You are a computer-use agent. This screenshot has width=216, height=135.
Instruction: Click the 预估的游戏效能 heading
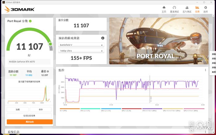click(69, 38)
